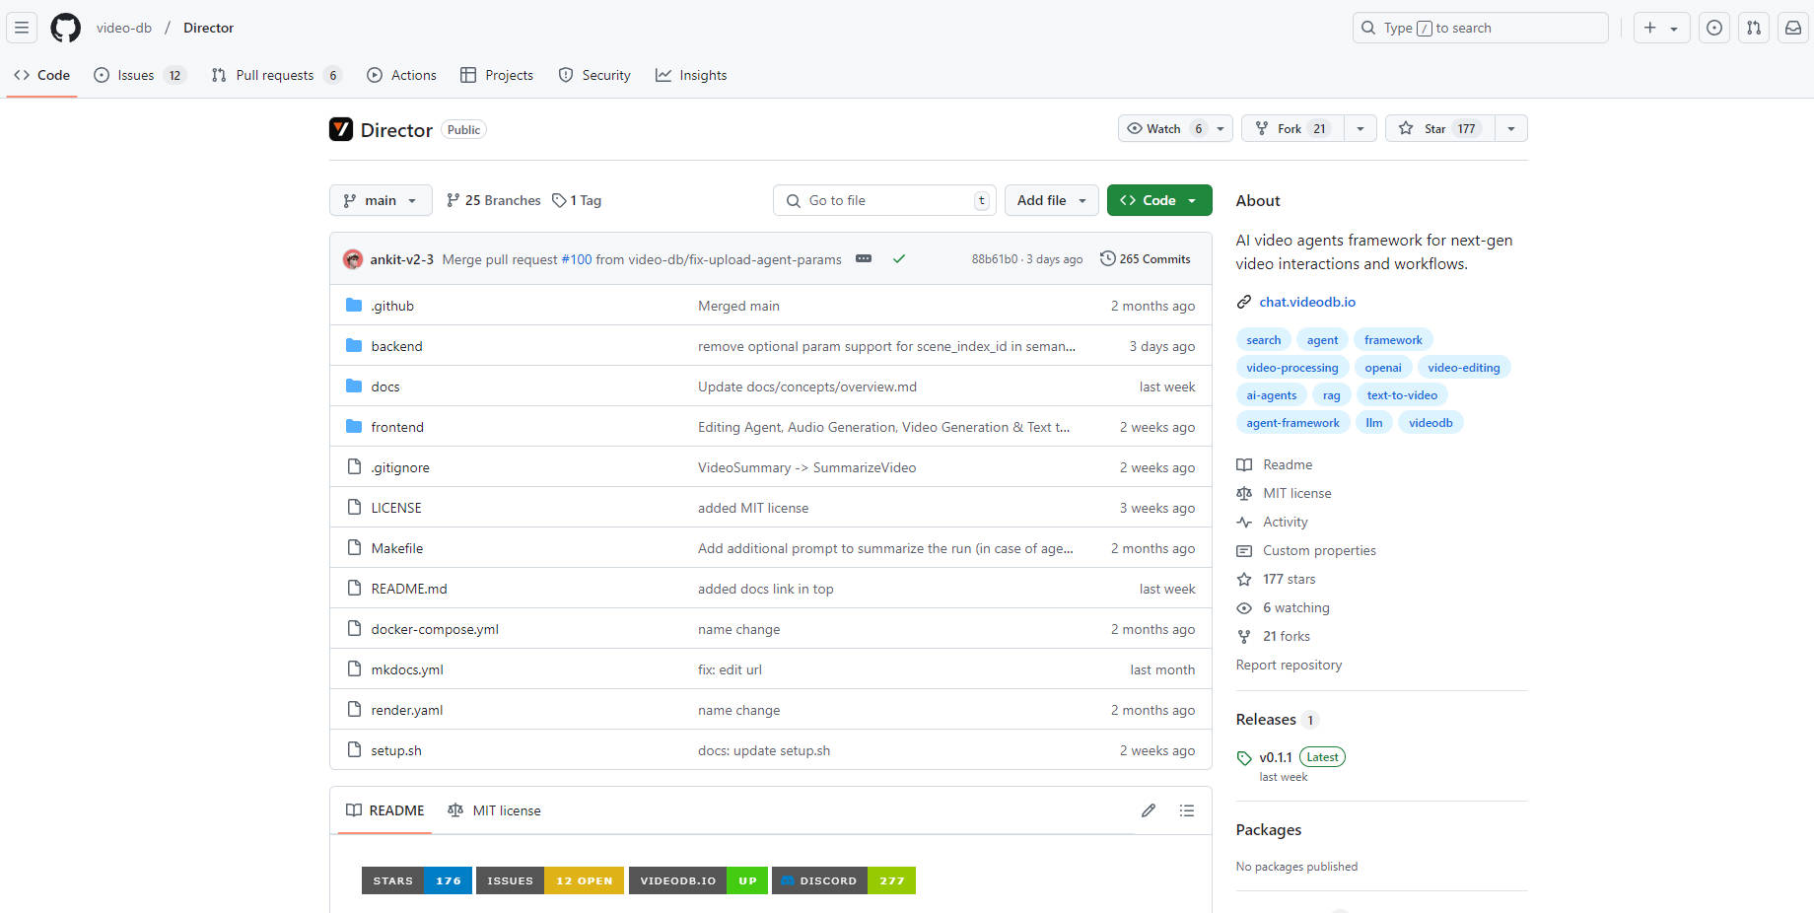Screen dimensions: 1814x913
Task: Open the hamburger navigation menu
Action: pyautogui.click(x=22, y=28)
